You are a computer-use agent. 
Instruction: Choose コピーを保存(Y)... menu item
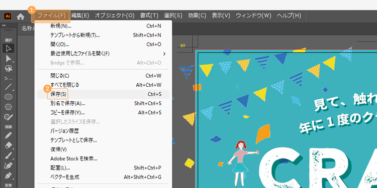(104, 112)
